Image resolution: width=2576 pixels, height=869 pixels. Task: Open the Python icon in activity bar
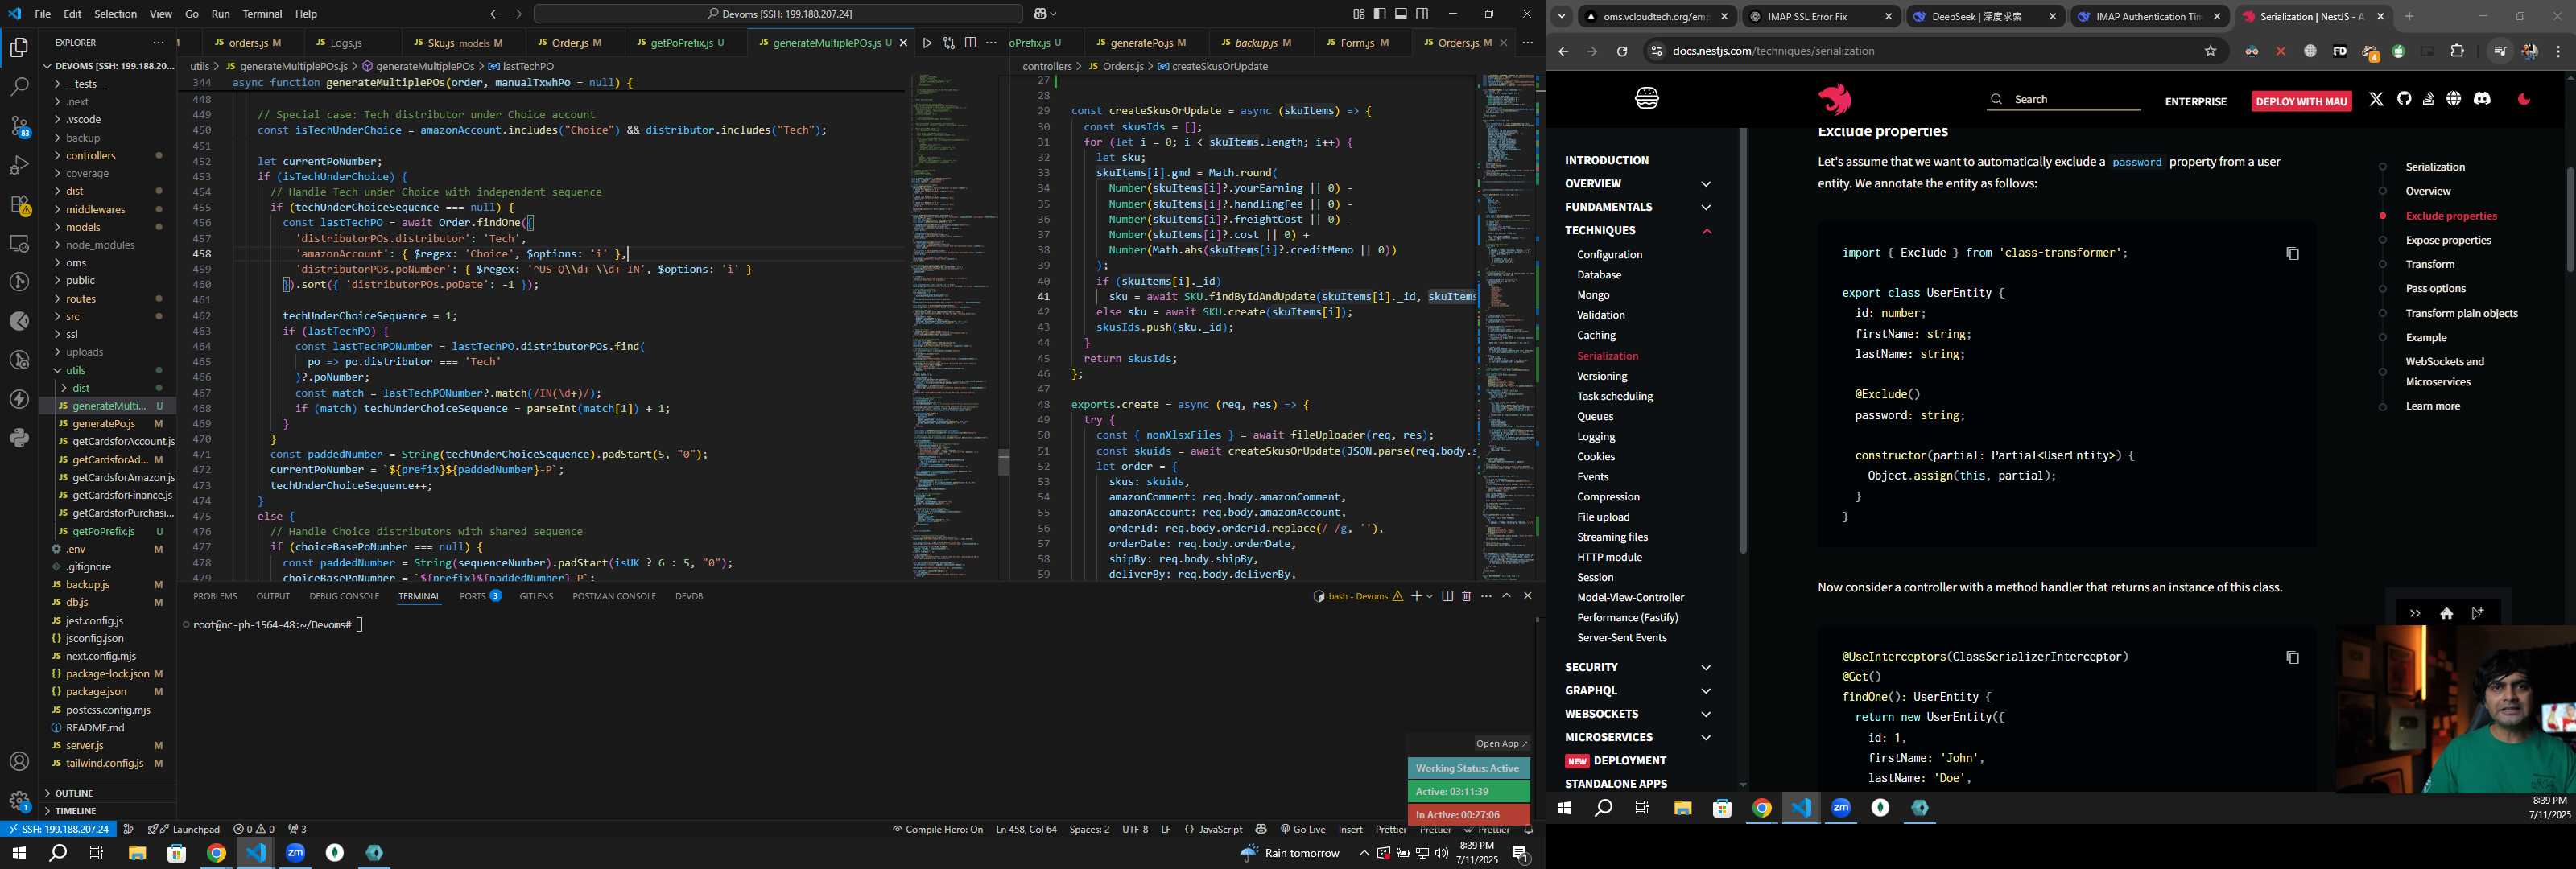19,438
